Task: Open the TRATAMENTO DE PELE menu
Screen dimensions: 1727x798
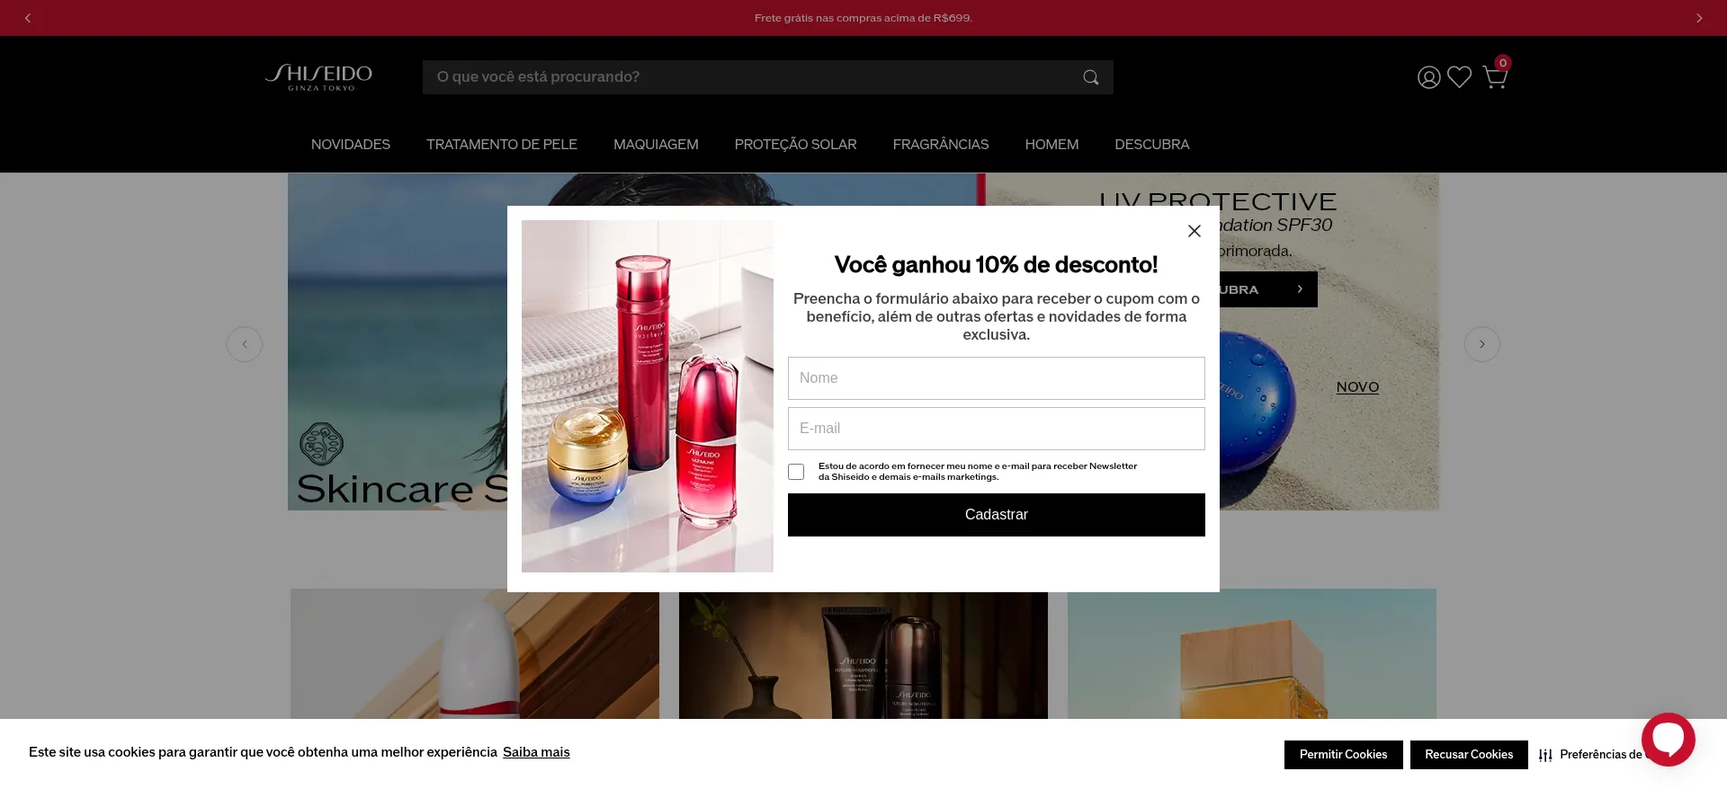Action: (x=502, y=145)
